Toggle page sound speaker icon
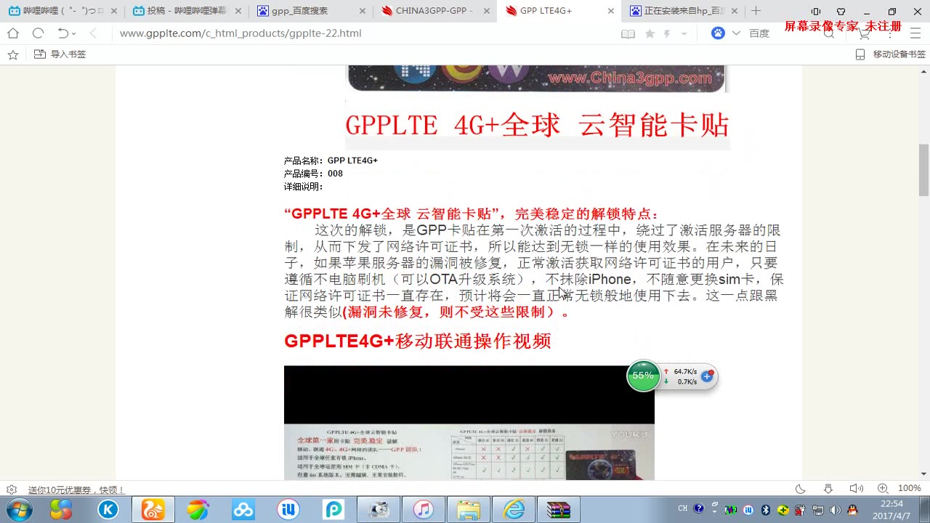The image size is (930, 523). point(857,489)
